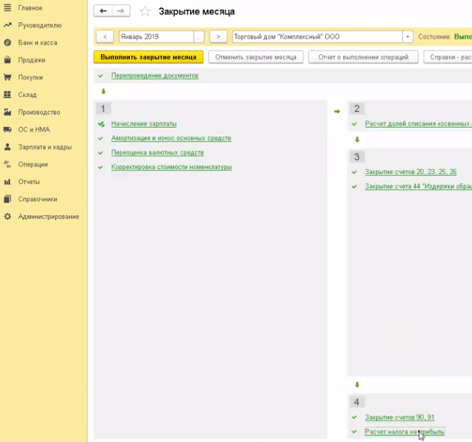Screen dimensions: 472x442
Task: Switch to previous month with < button
Action: pos(105,36)
